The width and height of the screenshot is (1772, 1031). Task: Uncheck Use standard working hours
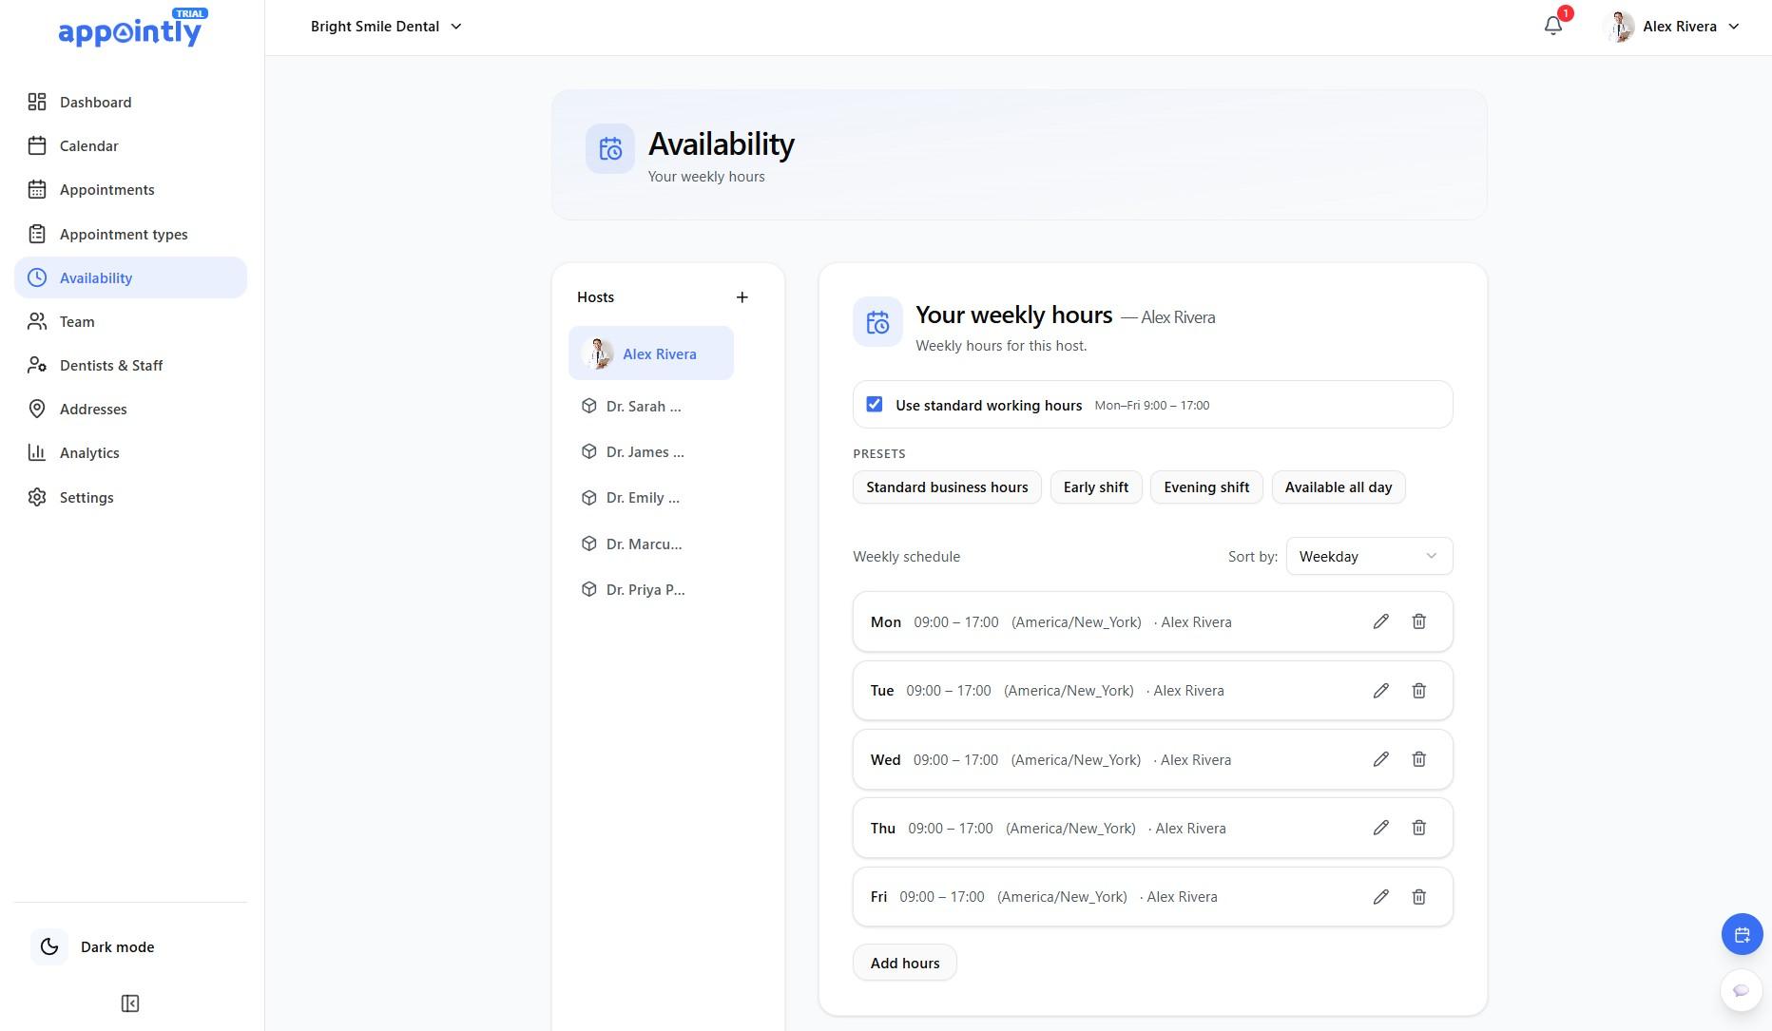coord(874,404)
